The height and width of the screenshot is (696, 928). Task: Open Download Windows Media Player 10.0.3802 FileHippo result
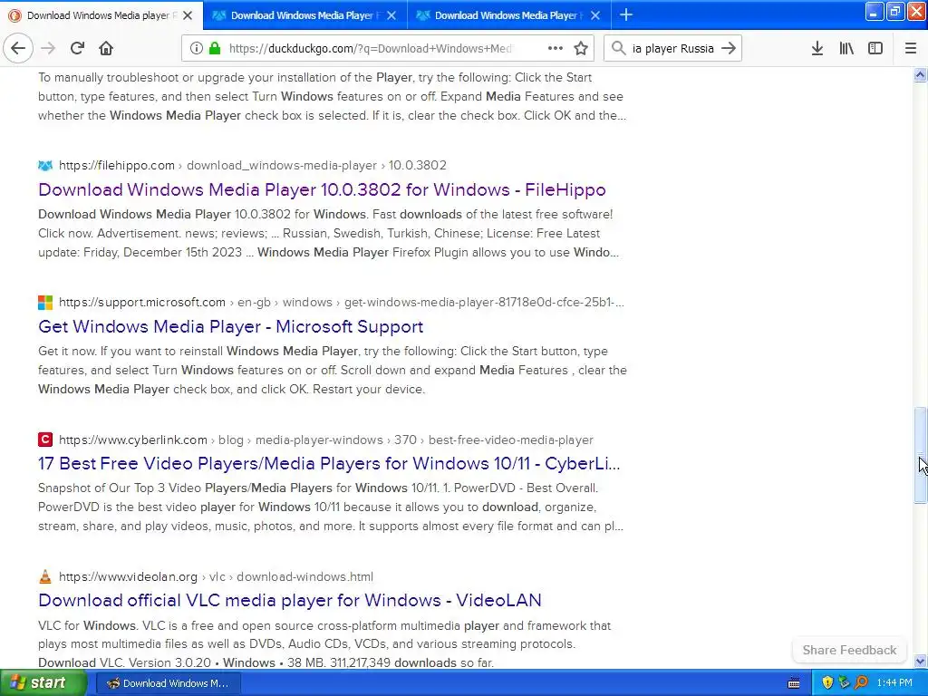coord(322,189)
